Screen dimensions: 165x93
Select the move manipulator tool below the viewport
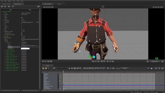tap(46, 61)
